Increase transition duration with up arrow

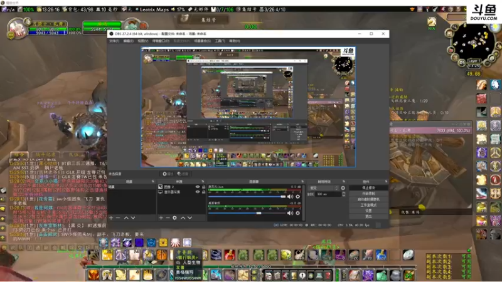pos(343,193)
